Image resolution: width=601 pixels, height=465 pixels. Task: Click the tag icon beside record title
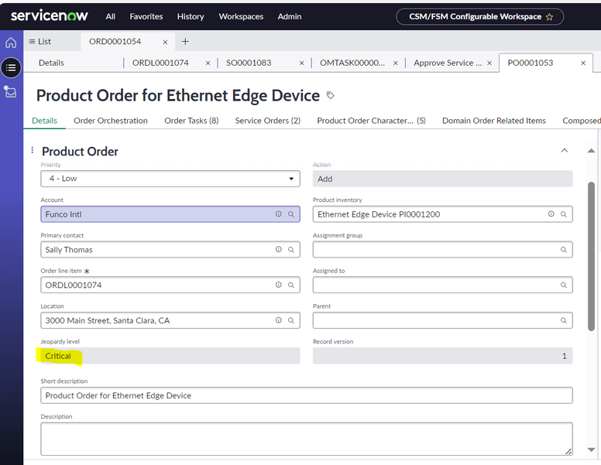tap(331, 95)
